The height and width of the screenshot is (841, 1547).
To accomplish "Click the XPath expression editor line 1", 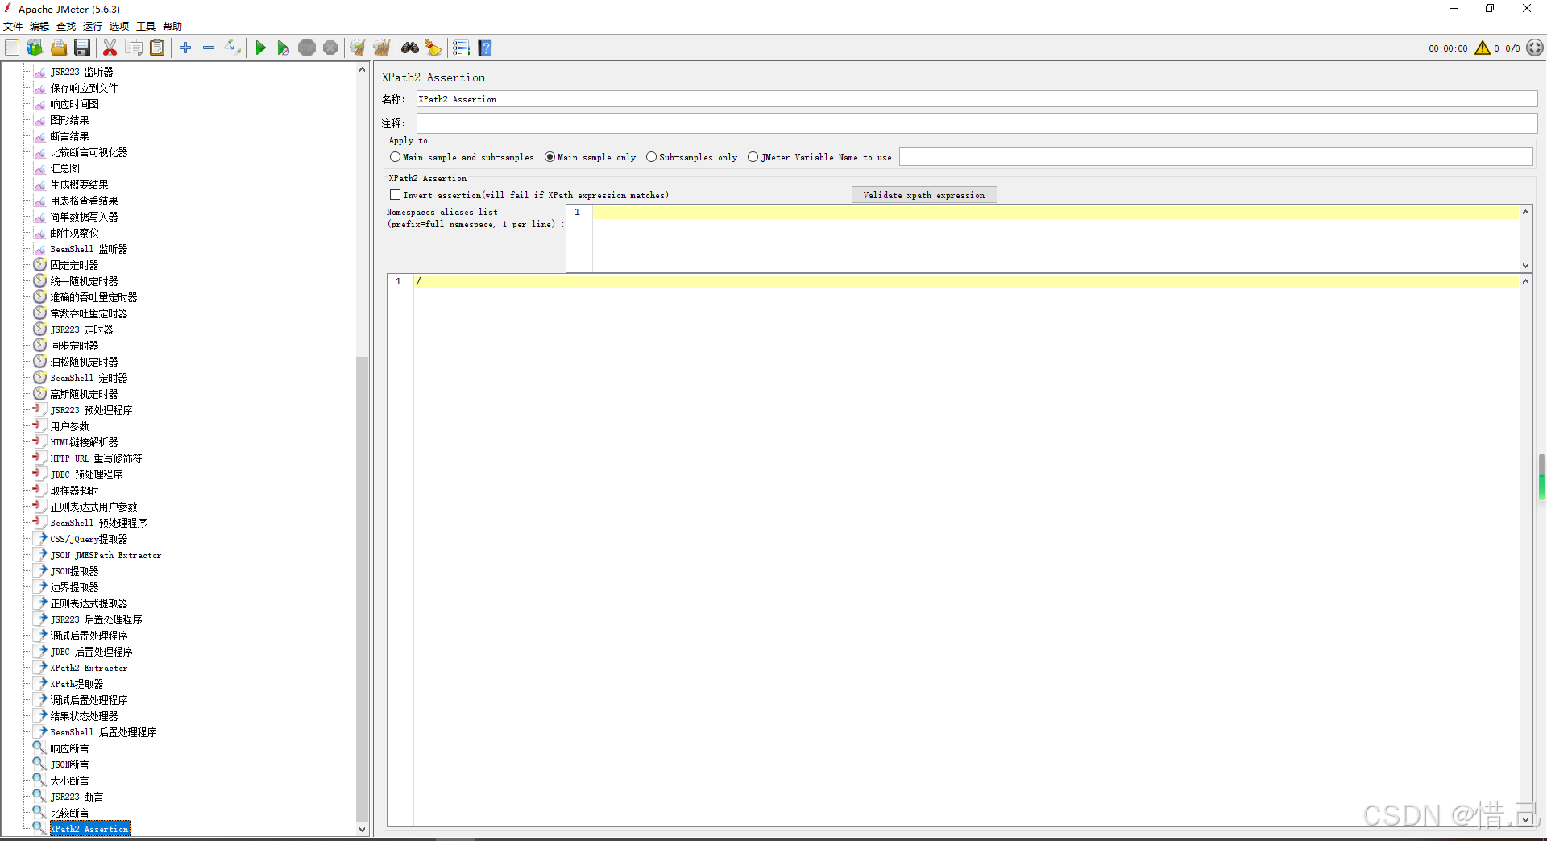I will [966, 282].
